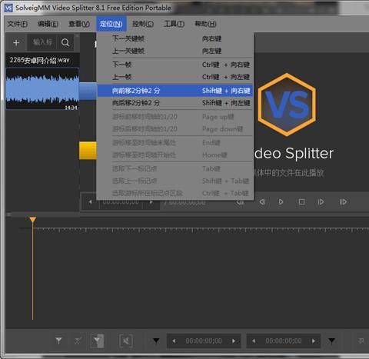
Task: Select 下一关键帧 menu entry
Action: click(175, 38)
